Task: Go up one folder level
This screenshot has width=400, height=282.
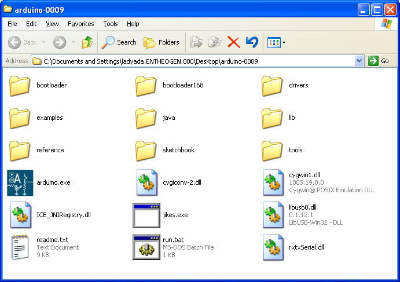Action: point(87,42)
